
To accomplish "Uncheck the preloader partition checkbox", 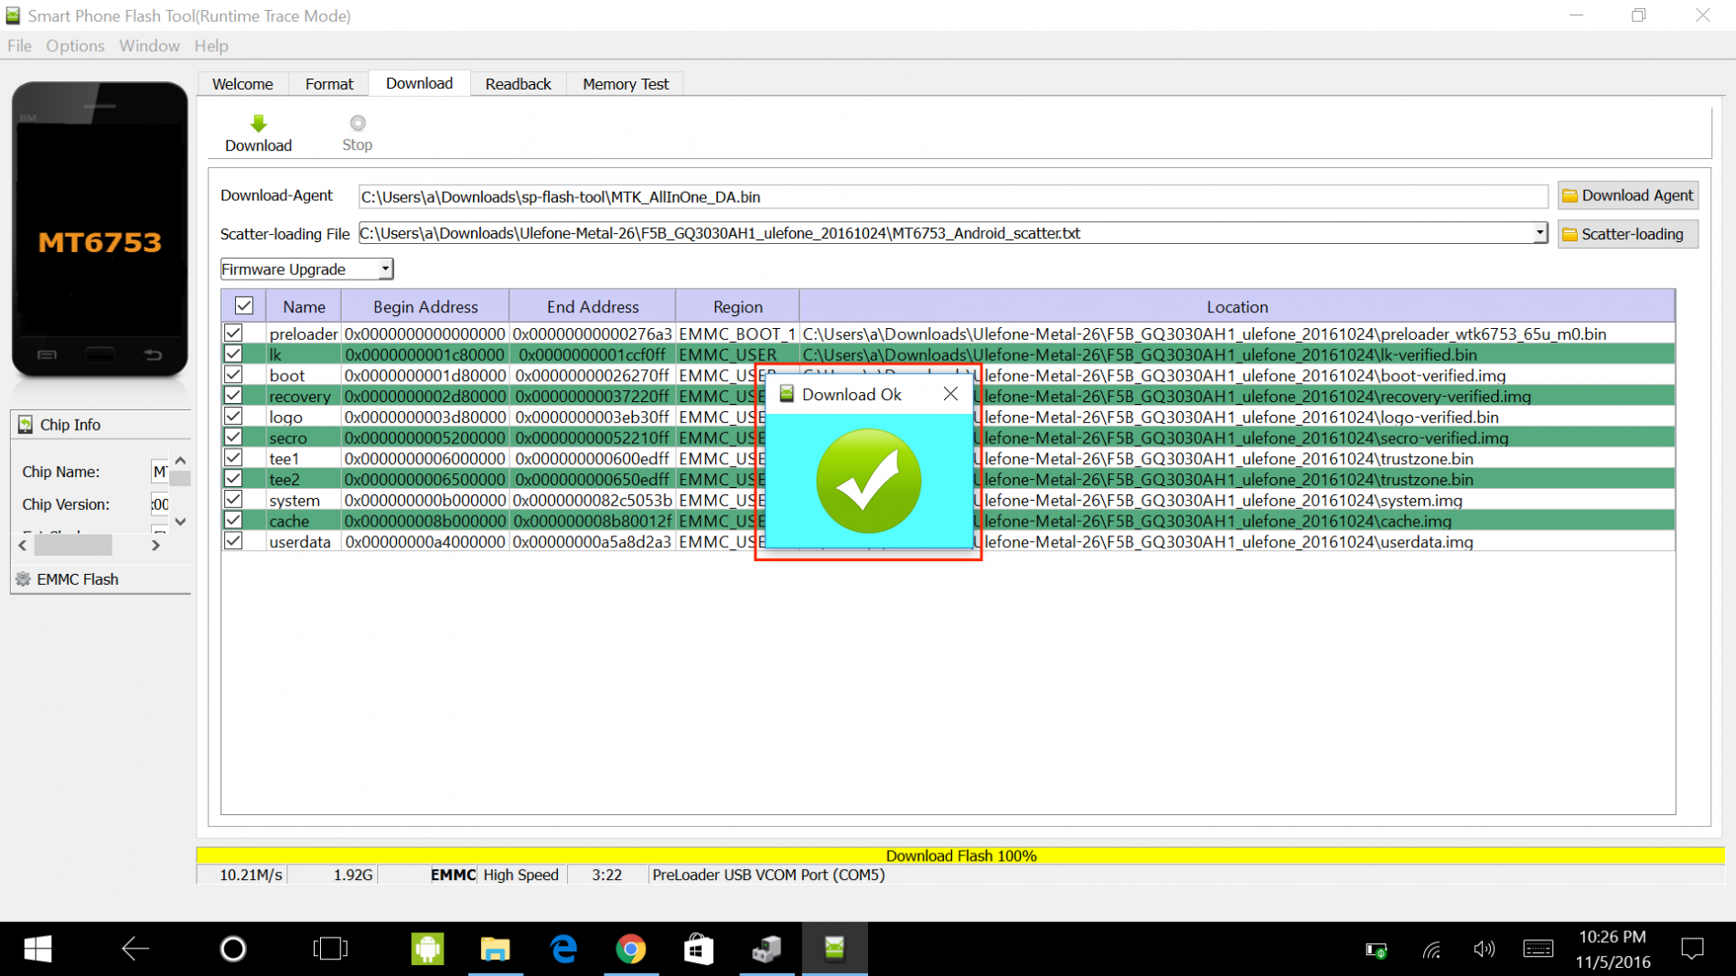I will [233, 334].
